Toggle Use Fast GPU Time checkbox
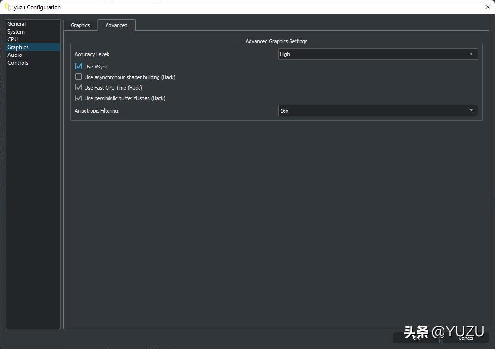Viewport: 495px width, 349px height. coord(79,88)
